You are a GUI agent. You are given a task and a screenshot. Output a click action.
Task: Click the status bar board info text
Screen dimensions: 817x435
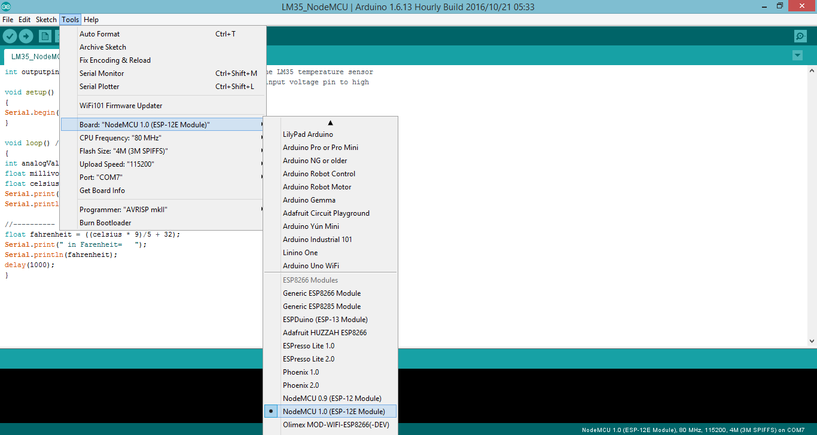tap(693, 430)
